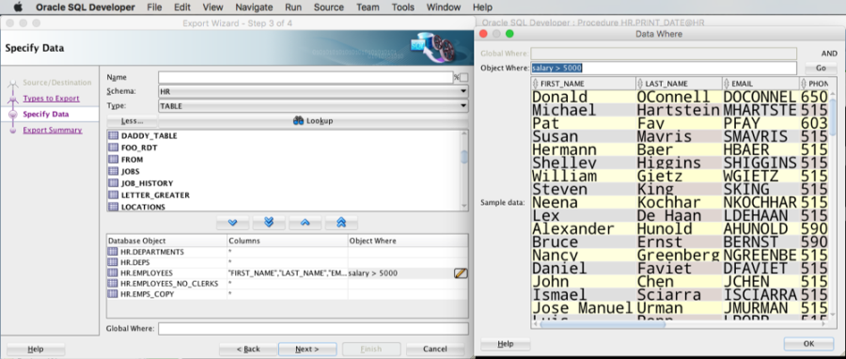Click the single down-arrow move button
This screenshot has width=846, height=359.
click(232, 223)
